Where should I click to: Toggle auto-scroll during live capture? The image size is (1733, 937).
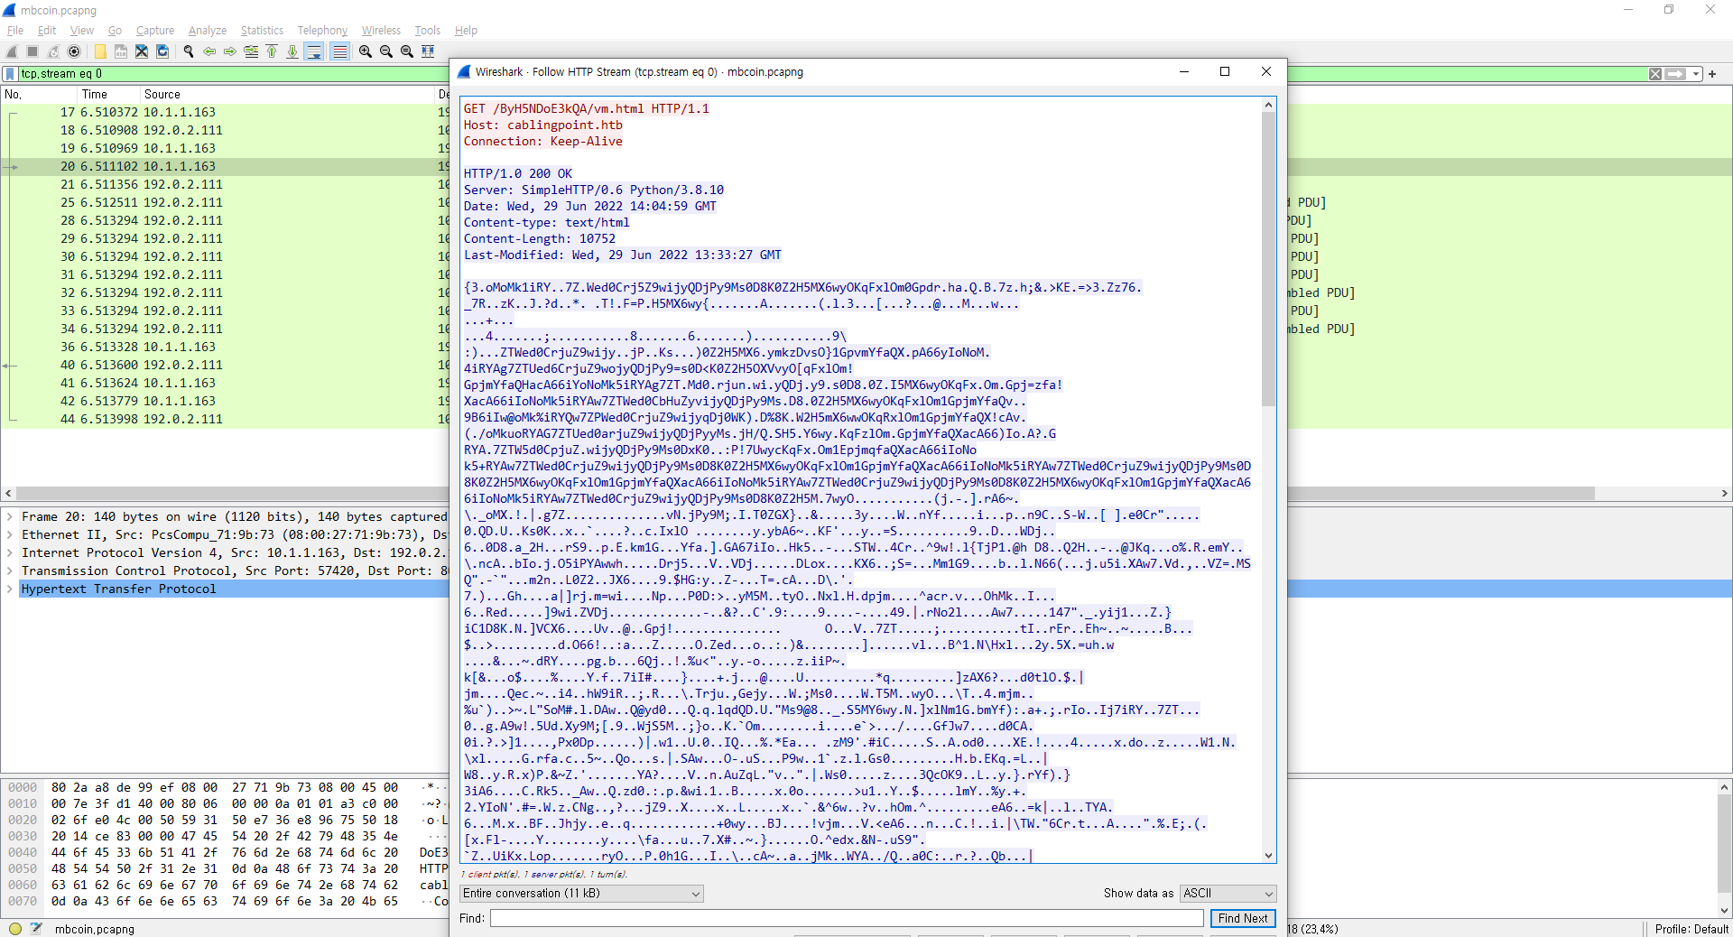click(x=314, y=51)
